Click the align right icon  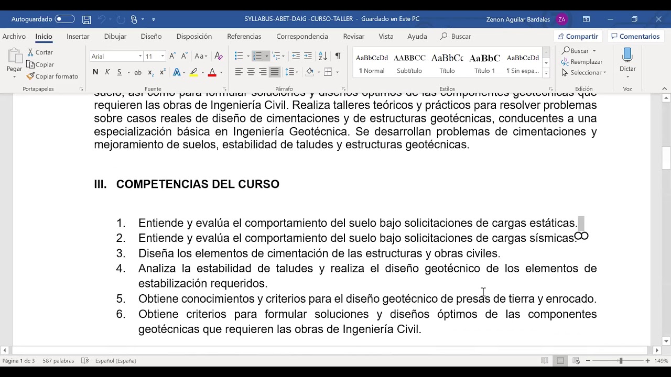(263, 72)
